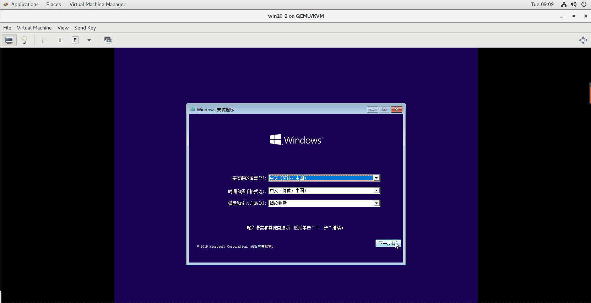
Task: Open the power menu icon
Action: 584,4
